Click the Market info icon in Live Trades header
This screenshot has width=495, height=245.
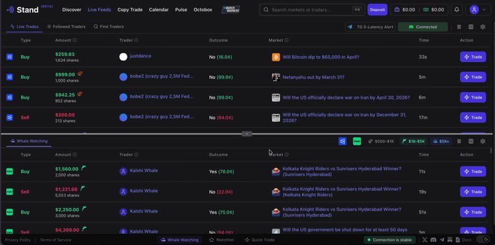[287, 40]
